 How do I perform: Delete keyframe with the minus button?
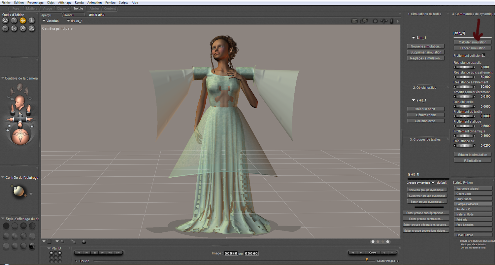click(x=392, y=253)
